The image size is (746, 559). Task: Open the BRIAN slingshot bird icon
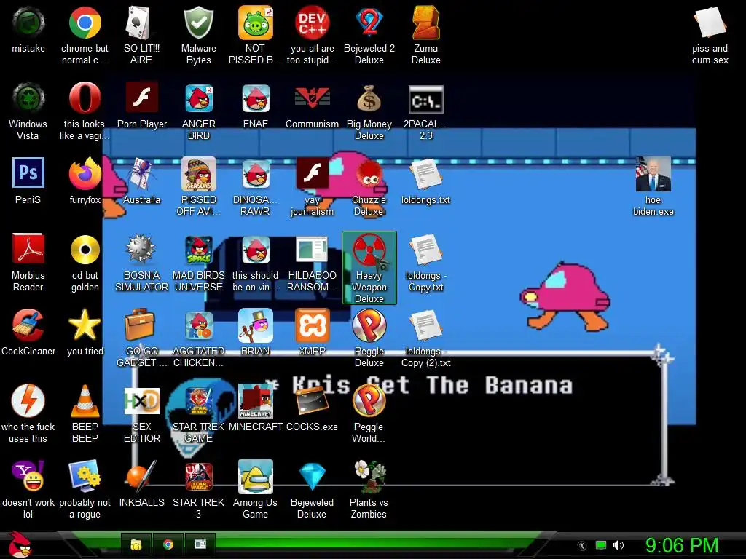pyautogui.click(x=256, y=325)
